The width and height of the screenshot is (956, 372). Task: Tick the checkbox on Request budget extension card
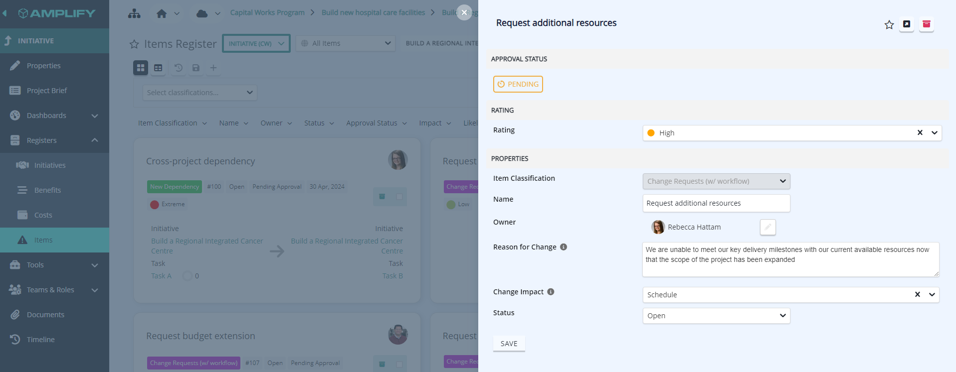399,364
